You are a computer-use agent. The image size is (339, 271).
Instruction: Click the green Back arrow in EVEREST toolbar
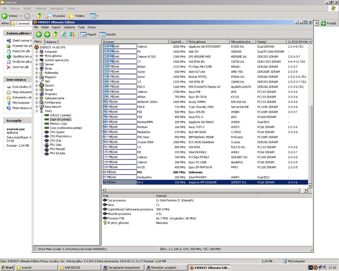(x=39, y=34)
